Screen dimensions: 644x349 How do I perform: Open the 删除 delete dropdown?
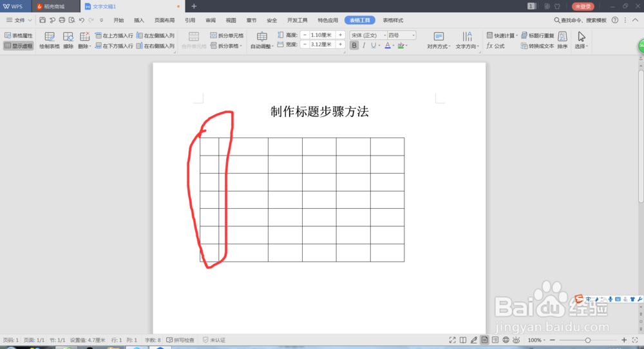[84, 40]
